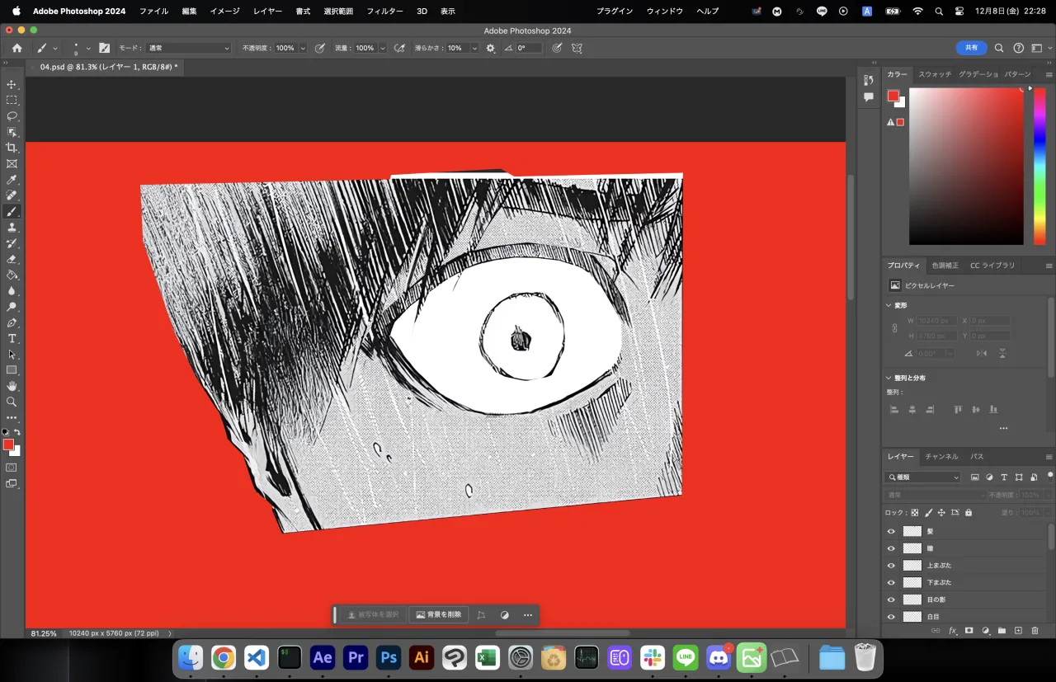Hide the 髪 layer
The image size is (1056, 682).
coord(891,532)
